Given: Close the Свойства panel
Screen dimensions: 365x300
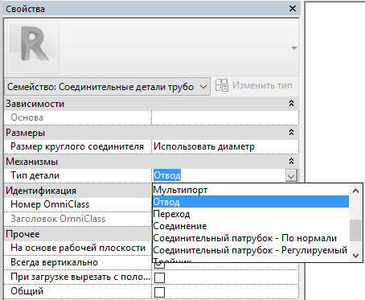Looking at the screenshot, I should (x=293, y=9).
